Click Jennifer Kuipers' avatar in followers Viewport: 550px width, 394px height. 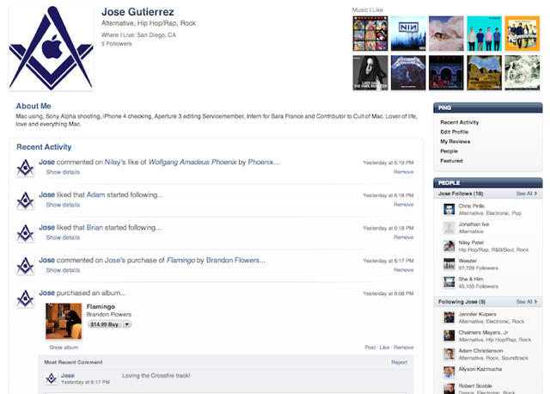pos(449,317)
